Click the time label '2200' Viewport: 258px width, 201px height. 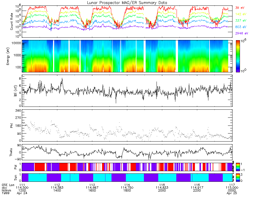coord(197,190)
